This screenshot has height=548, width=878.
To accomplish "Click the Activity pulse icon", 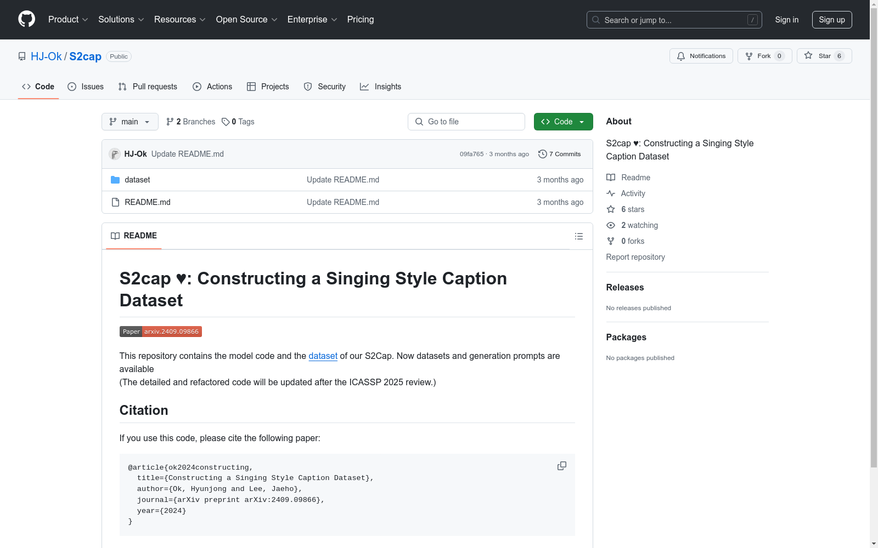I will point(611,193).
